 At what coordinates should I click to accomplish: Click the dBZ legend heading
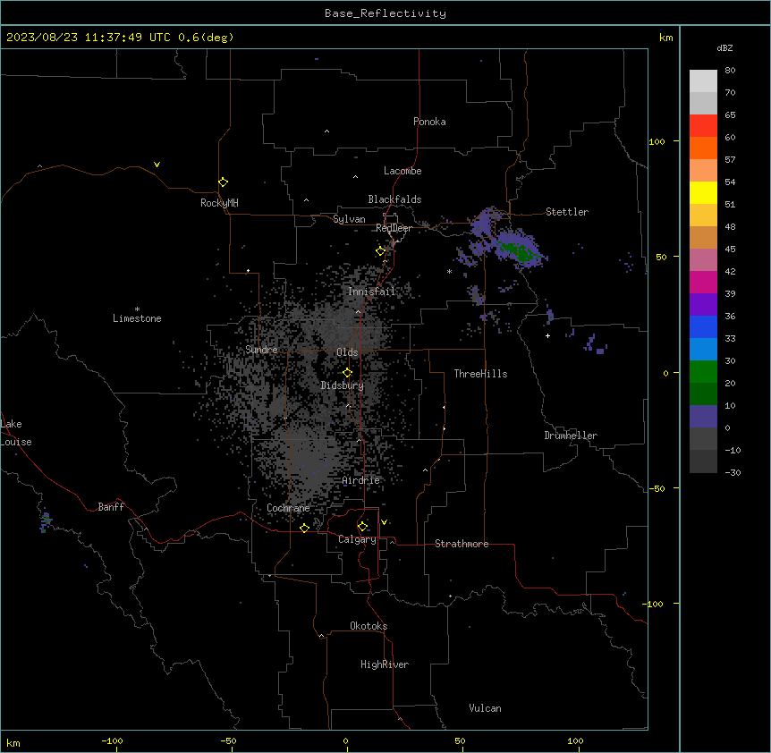point(724,47)
